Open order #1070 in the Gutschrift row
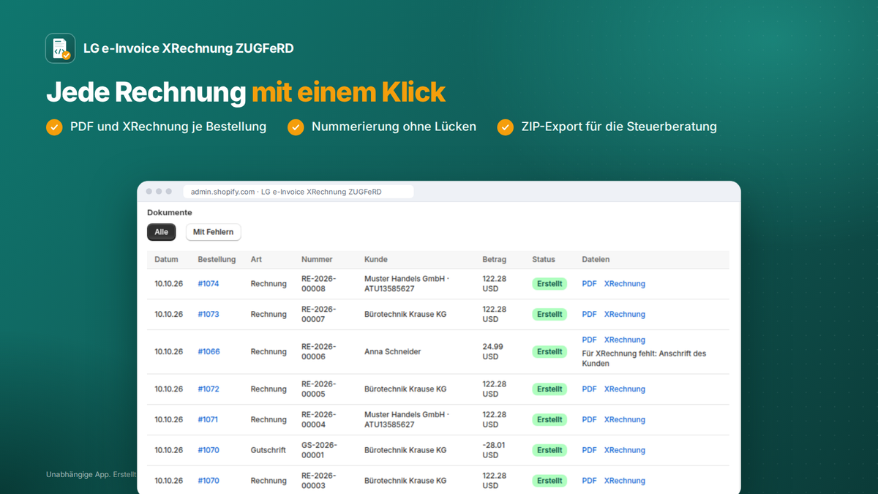The image size is (878, 494). coord(209,451)
